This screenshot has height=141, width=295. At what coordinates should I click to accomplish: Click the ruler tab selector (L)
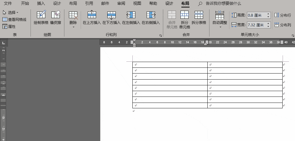[x=3, y=43]
